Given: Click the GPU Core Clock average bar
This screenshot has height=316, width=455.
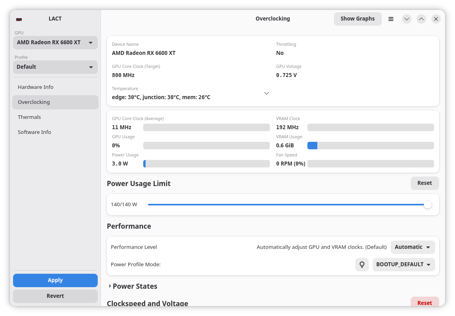Looking at the screenshot, I should tap(206, 128).
